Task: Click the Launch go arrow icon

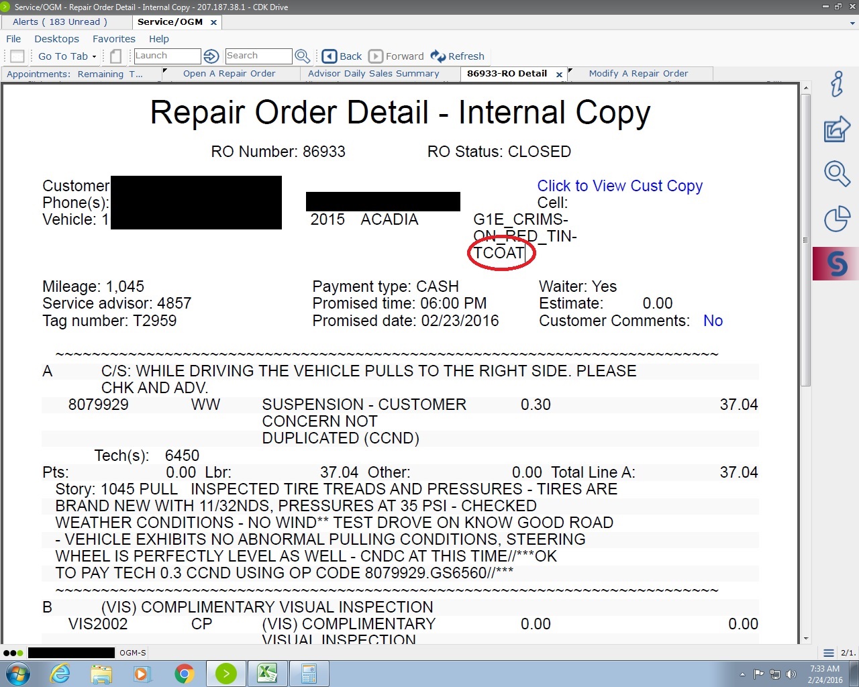Action: 211,56
